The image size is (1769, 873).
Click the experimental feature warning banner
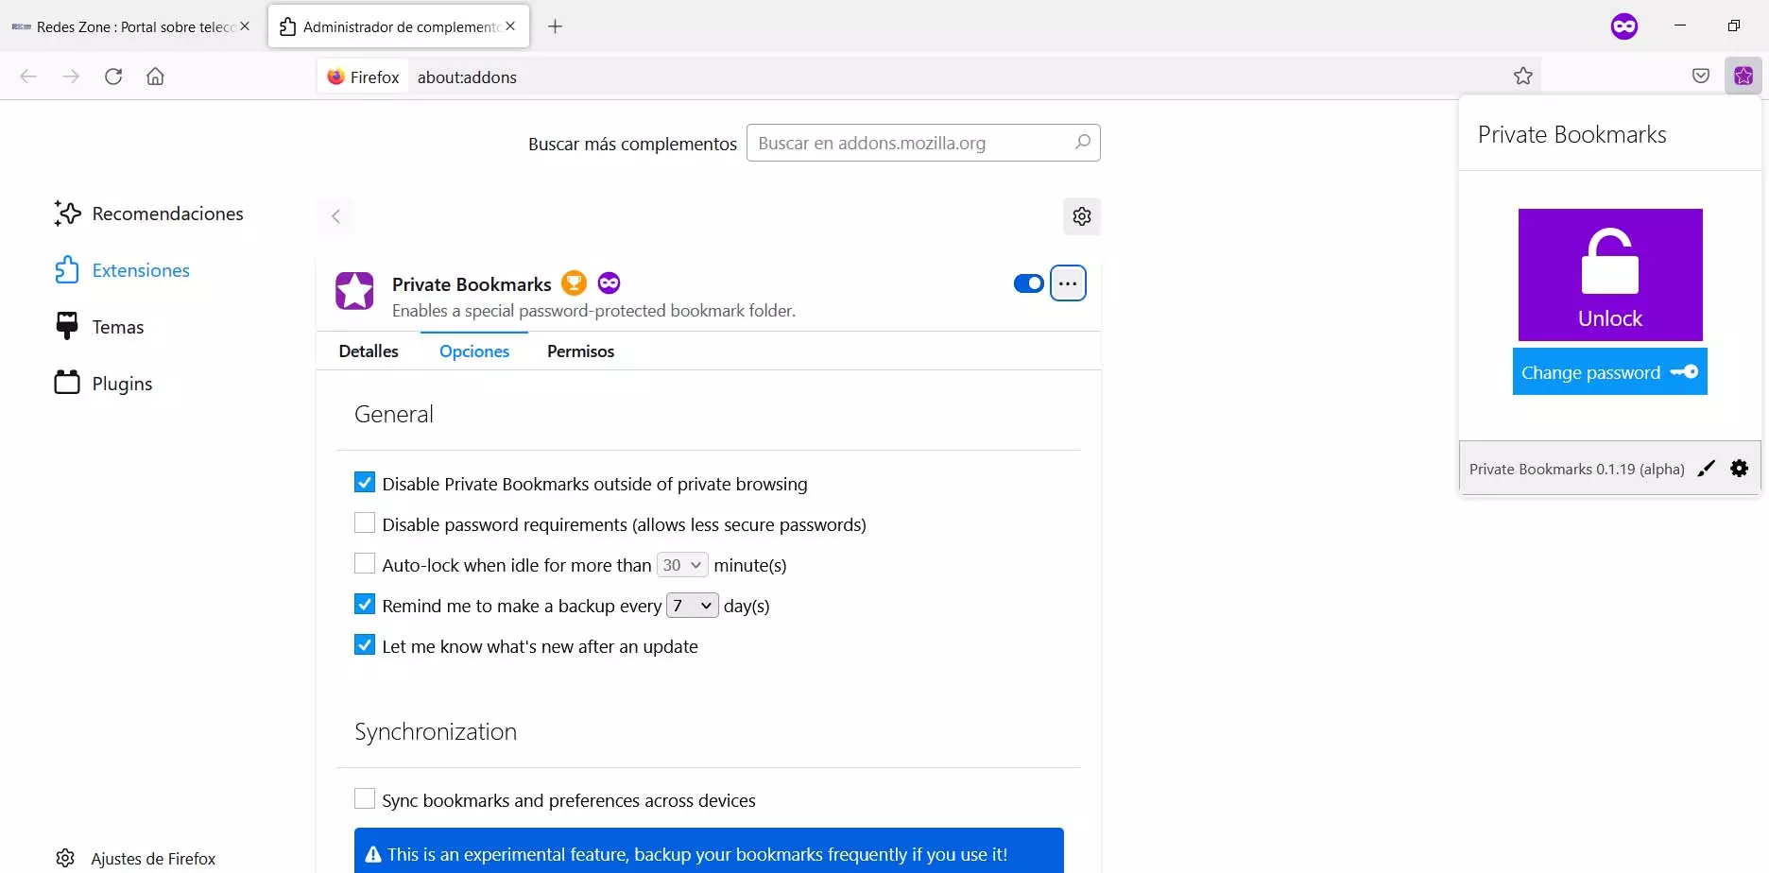709,850
